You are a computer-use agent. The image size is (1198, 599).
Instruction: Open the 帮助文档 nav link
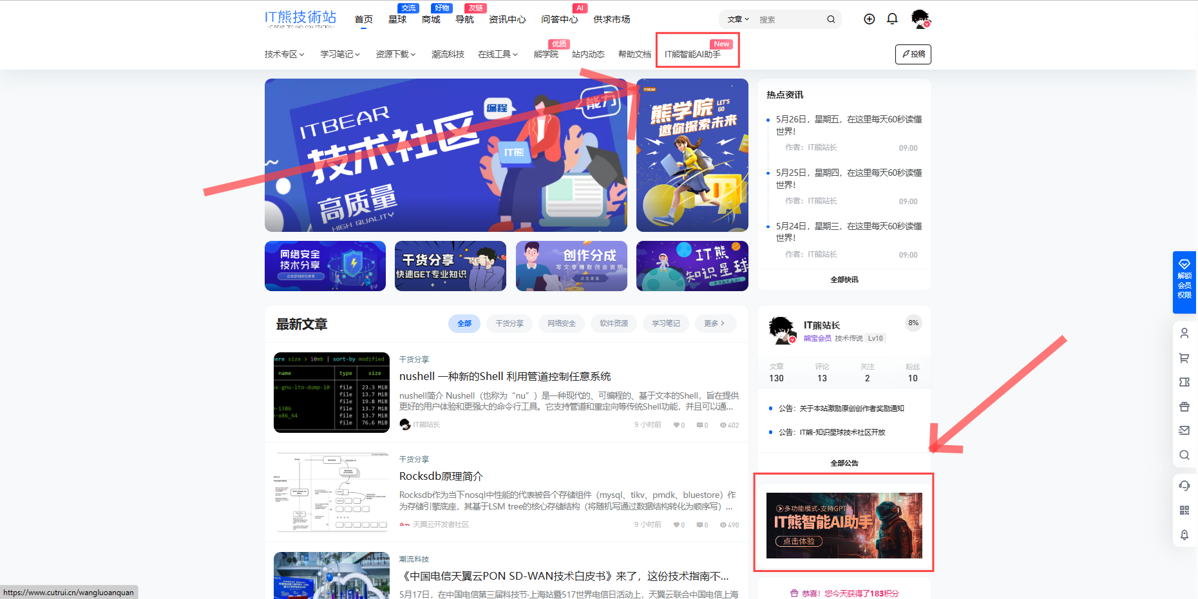tap(634, 54)
